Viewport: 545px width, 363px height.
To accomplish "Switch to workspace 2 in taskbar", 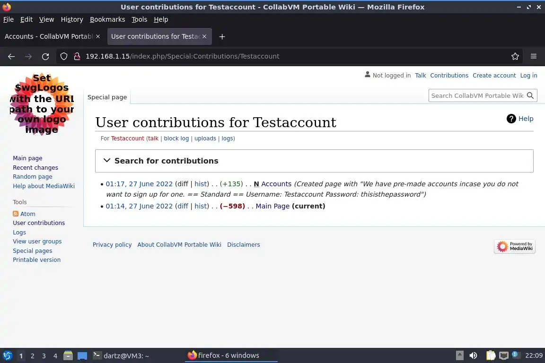I will click(x=32, y=356).
